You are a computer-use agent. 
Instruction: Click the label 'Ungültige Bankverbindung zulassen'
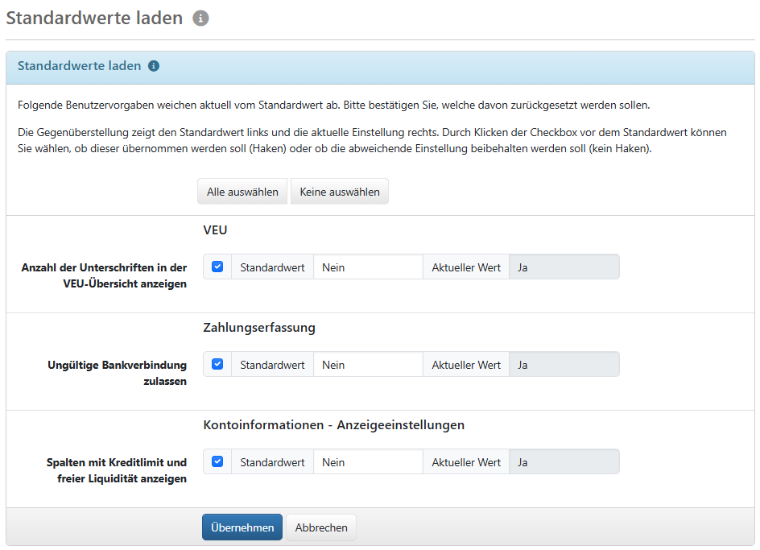click(x=118, y=373)
